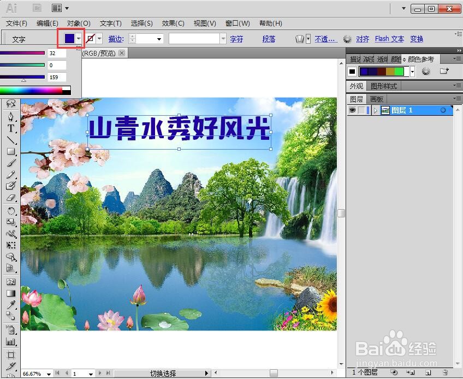Select the Type tool
This screenshot has height=379, width=463.
(x=11, y=128)
